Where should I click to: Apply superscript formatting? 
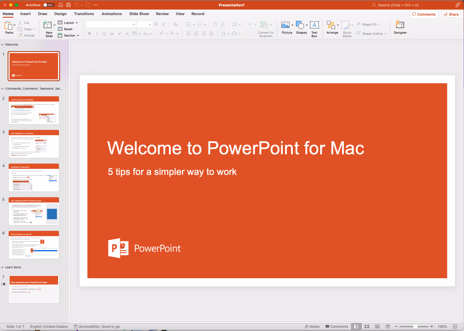coord(120,34)
